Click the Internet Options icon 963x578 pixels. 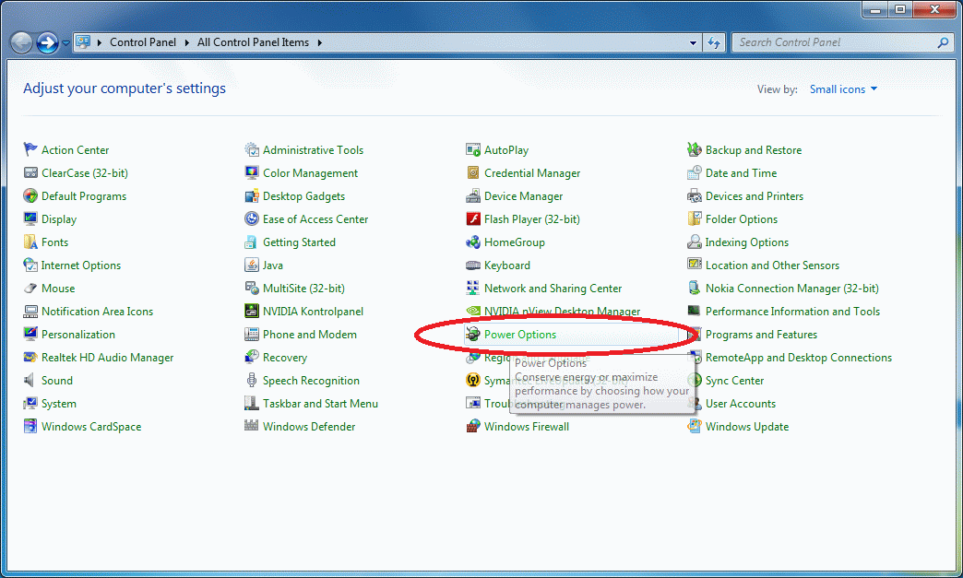click(30, 265)
